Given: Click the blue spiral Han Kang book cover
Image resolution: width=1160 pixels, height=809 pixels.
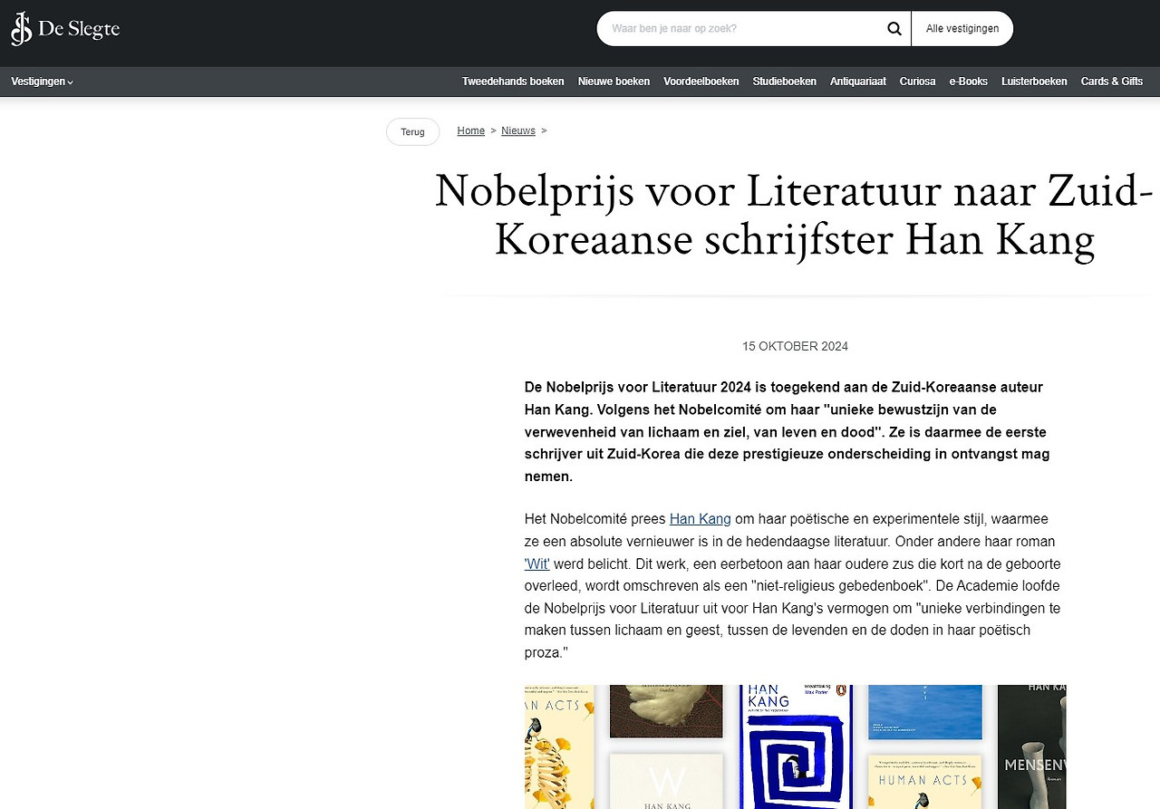Looking at the screenshot, I should pyautogui.click(x=795, y=746).
